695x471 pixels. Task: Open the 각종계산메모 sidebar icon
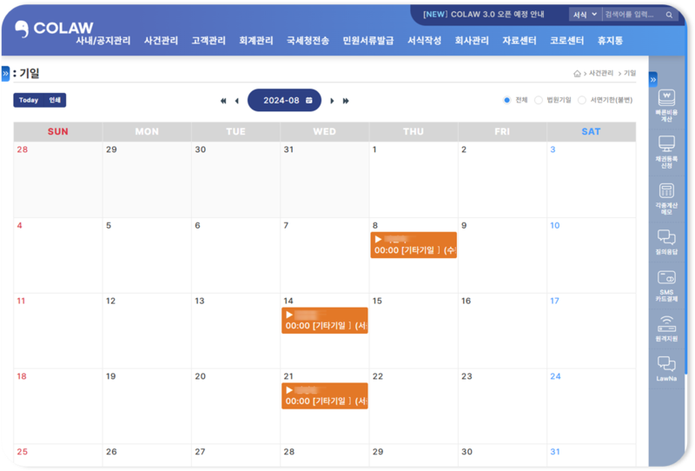666,199
